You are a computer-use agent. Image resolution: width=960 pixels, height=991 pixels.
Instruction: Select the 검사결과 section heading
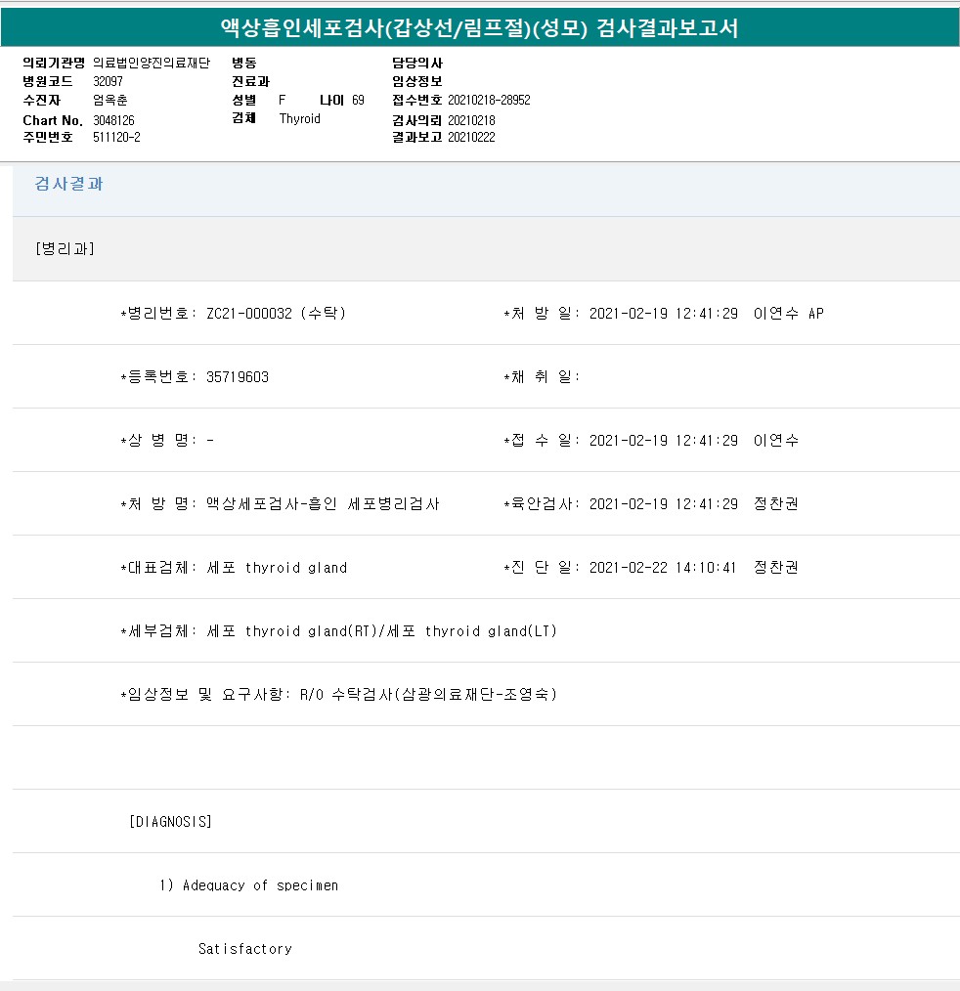tap(68, 184)
